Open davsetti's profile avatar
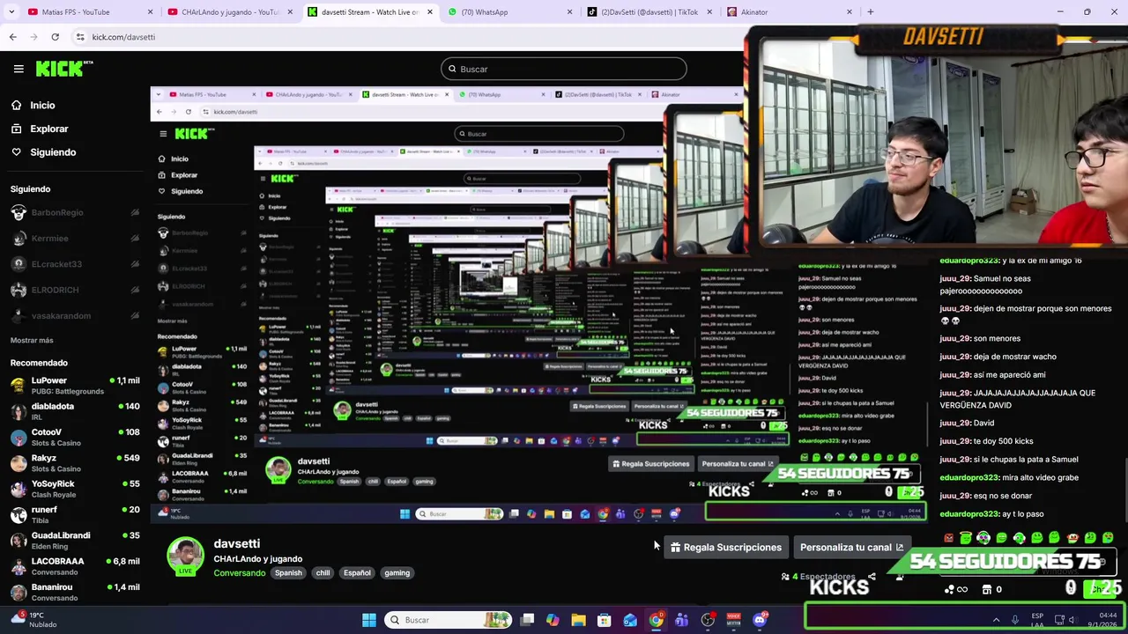 (x=186, y=557)
